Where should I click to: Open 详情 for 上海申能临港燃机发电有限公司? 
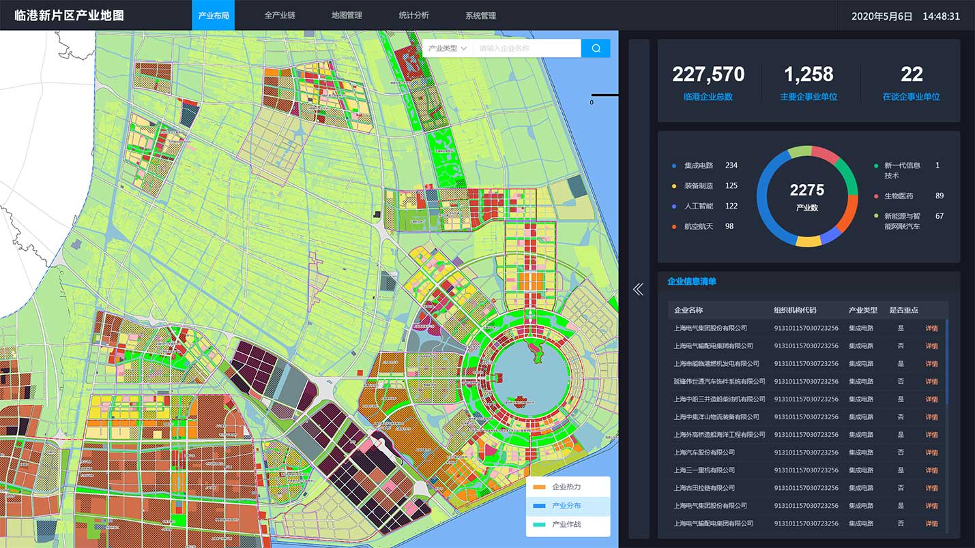931,363
